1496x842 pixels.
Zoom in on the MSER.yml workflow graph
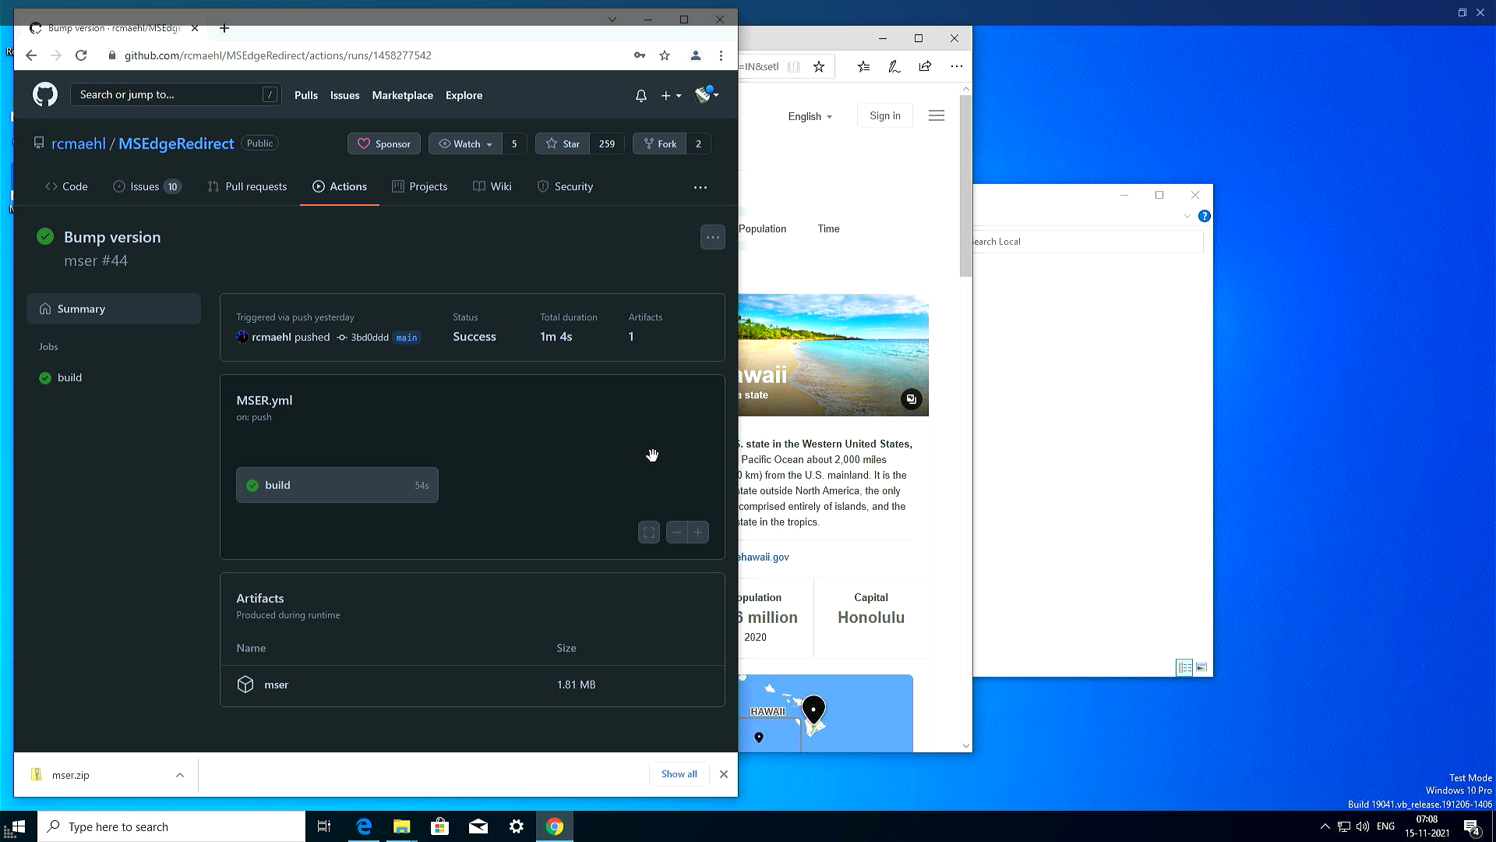[x=697, y=532]
